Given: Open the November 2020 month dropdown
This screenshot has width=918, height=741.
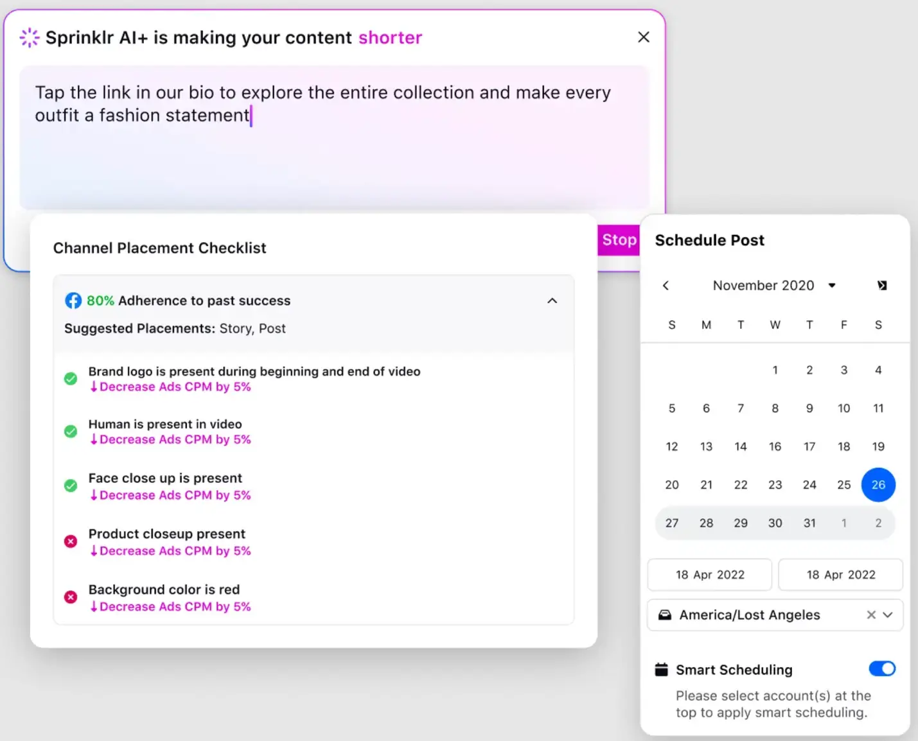Looking at the screenshot, I should click(832, 285).
